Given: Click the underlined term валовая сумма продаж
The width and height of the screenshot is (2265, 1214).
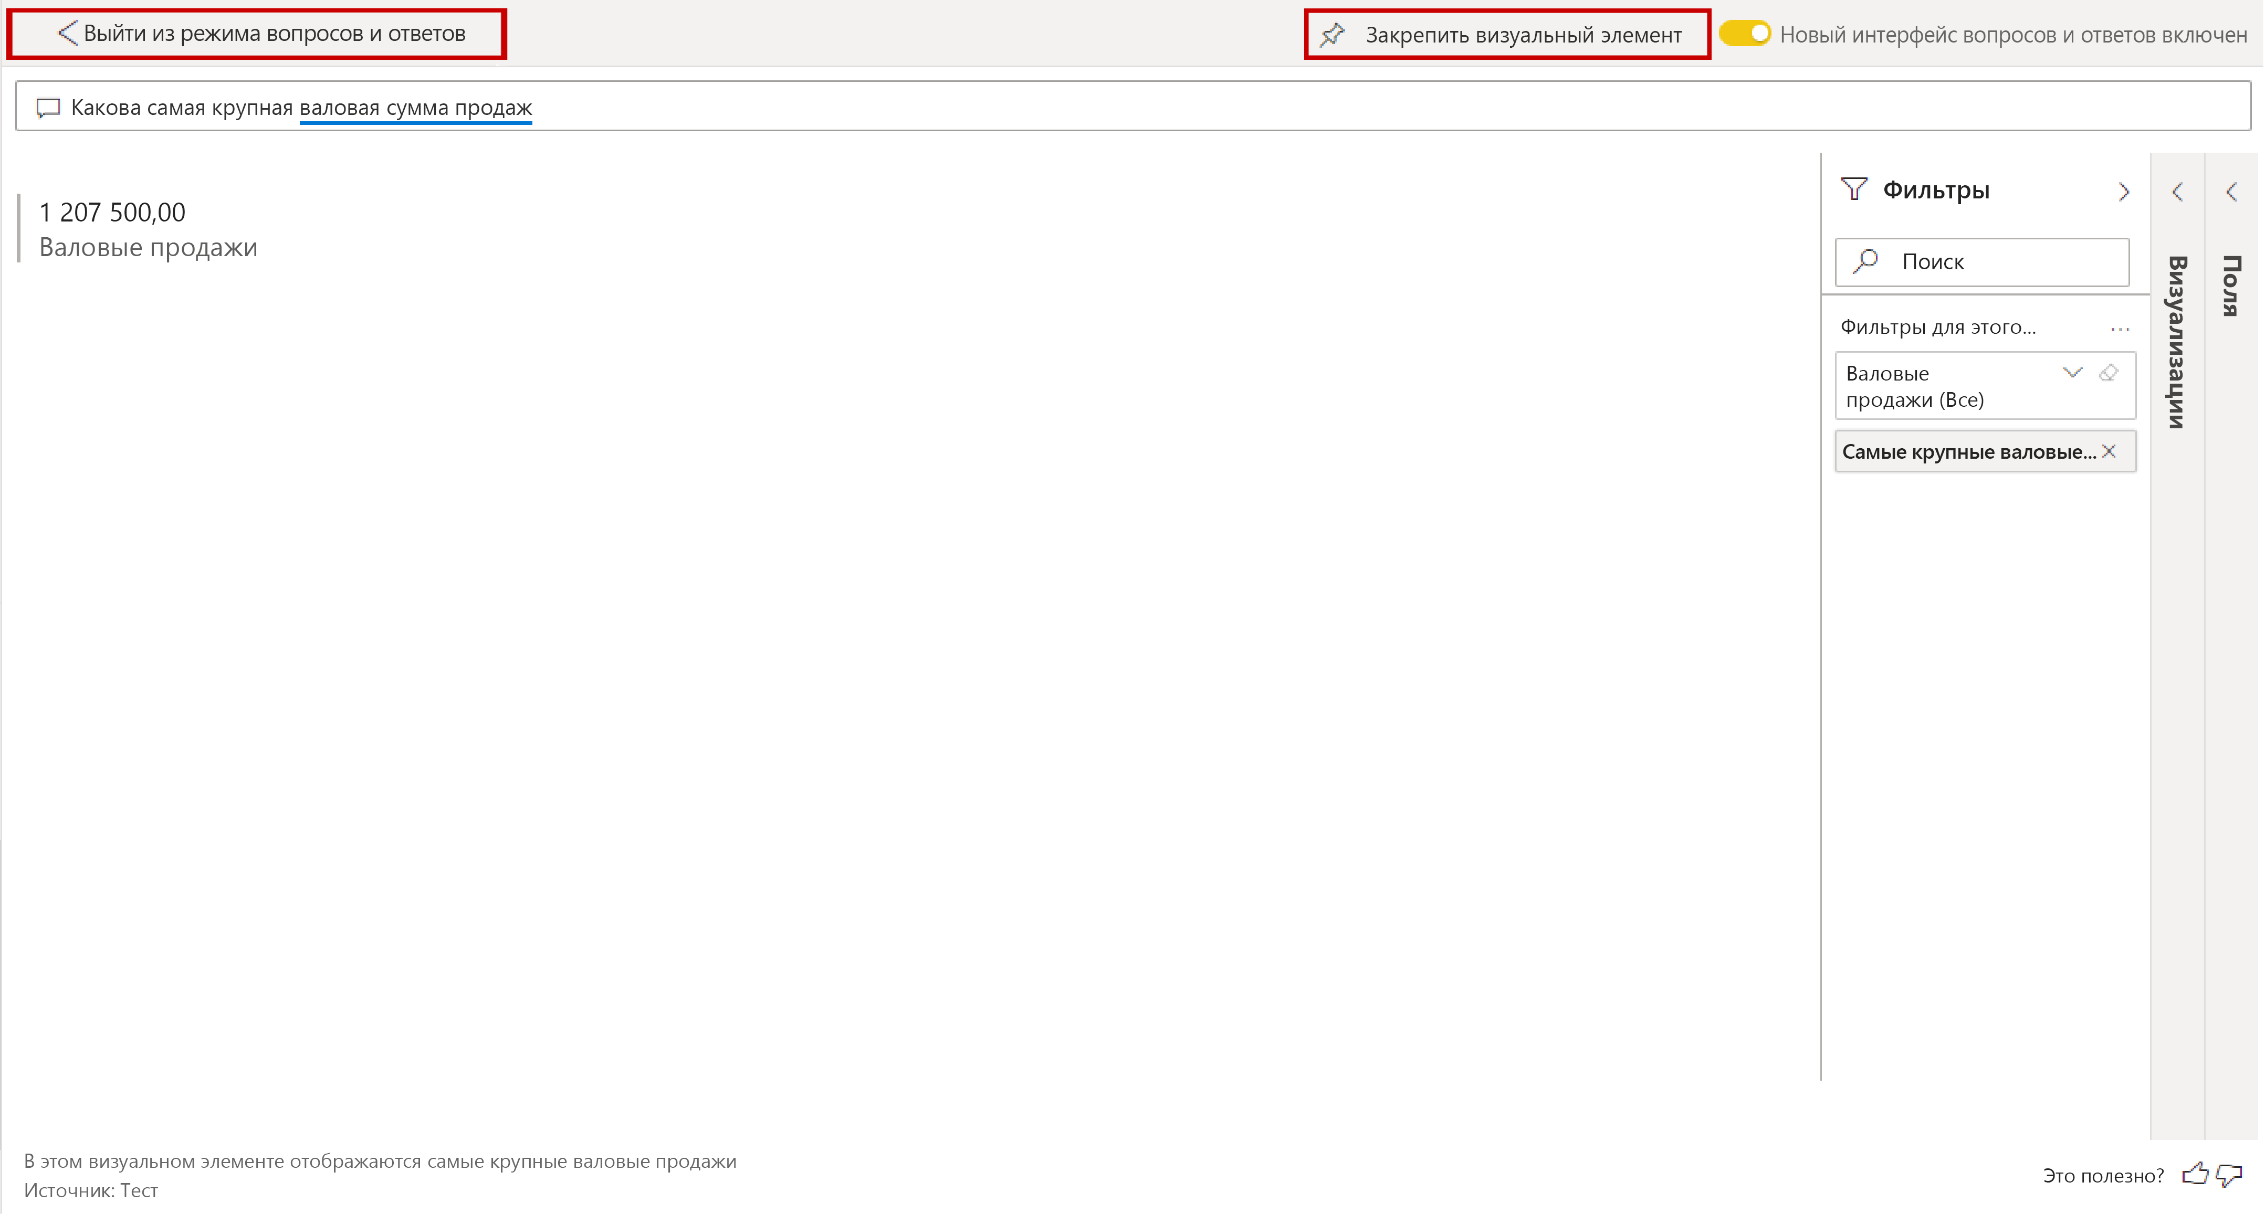Looking at the screenshot, I should tap(416, 107).
